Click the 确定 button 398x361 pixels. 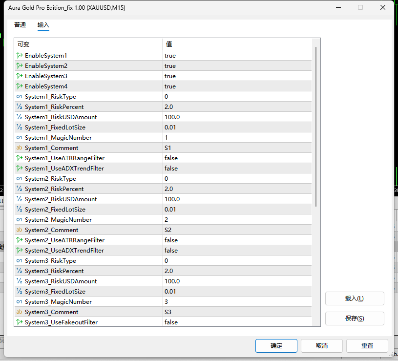point(276,345)
